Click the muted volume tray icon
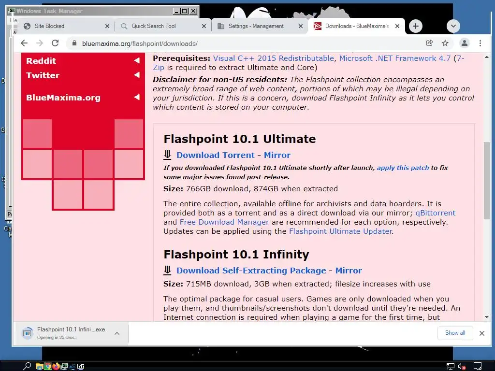This screenshot has width=495, height=371. 462,366
